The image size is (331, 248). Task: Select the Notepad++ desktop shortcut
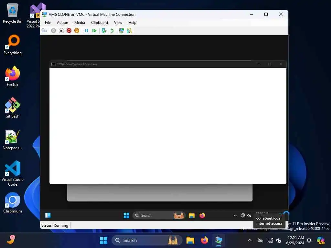pyautogui.click(x=13, y=139)
